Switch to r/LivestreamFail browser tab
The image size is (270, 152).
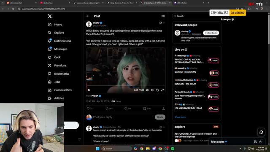click(22, 3)
